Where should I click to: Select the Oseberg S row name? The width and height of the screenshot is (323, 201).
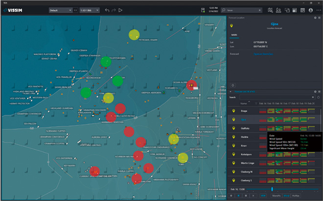click(246, 181)
